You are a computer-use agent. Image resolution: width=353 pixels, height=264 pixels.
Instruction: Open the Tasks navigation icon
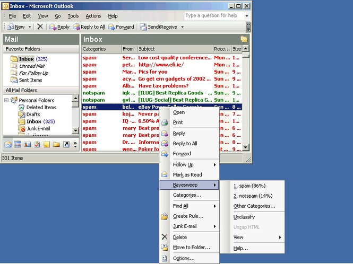pos(37,144)
